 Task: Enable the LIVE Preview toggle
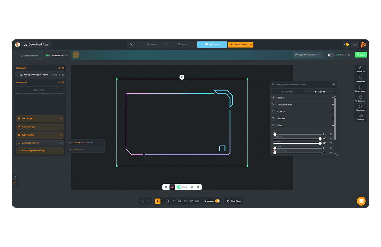tap(330, 55)
